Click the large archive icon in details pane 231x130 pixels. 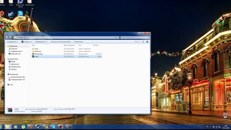[x=10, y=110]
